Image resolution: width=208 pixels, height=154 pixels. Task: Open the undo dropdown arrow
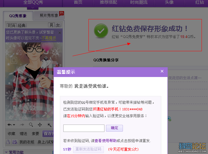(14, 125)
